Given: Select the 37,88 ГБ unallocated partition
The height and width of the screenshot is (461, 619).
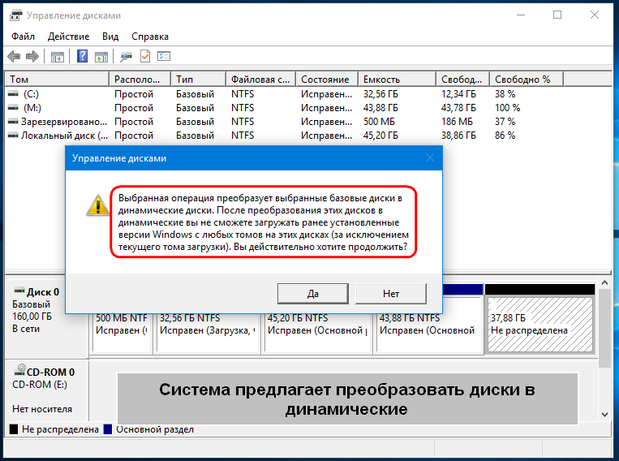Looking at the screenshot, I should pyautogui.click(x=540, y=325).
